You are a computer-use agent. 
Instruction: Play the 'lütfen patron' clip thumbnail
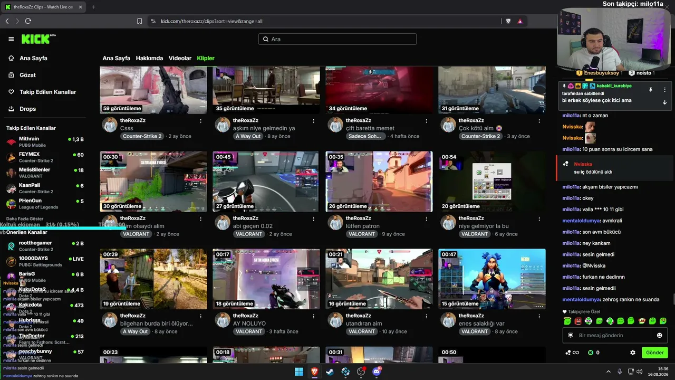click(379, 182)
